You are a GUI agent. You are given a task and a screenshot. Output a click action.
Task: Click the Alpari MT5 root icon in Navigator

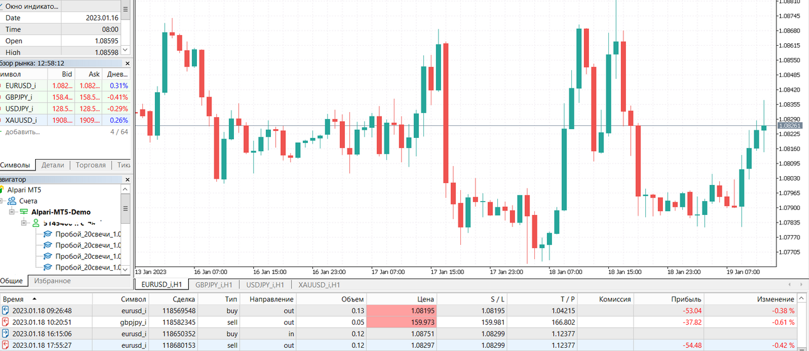tap(2, 190)
